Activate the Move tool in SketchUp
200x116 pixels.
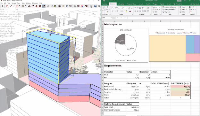[x=36, y=6]
